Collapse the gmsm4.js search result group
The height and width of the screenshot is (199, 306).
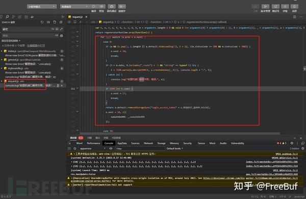(2, 60)
